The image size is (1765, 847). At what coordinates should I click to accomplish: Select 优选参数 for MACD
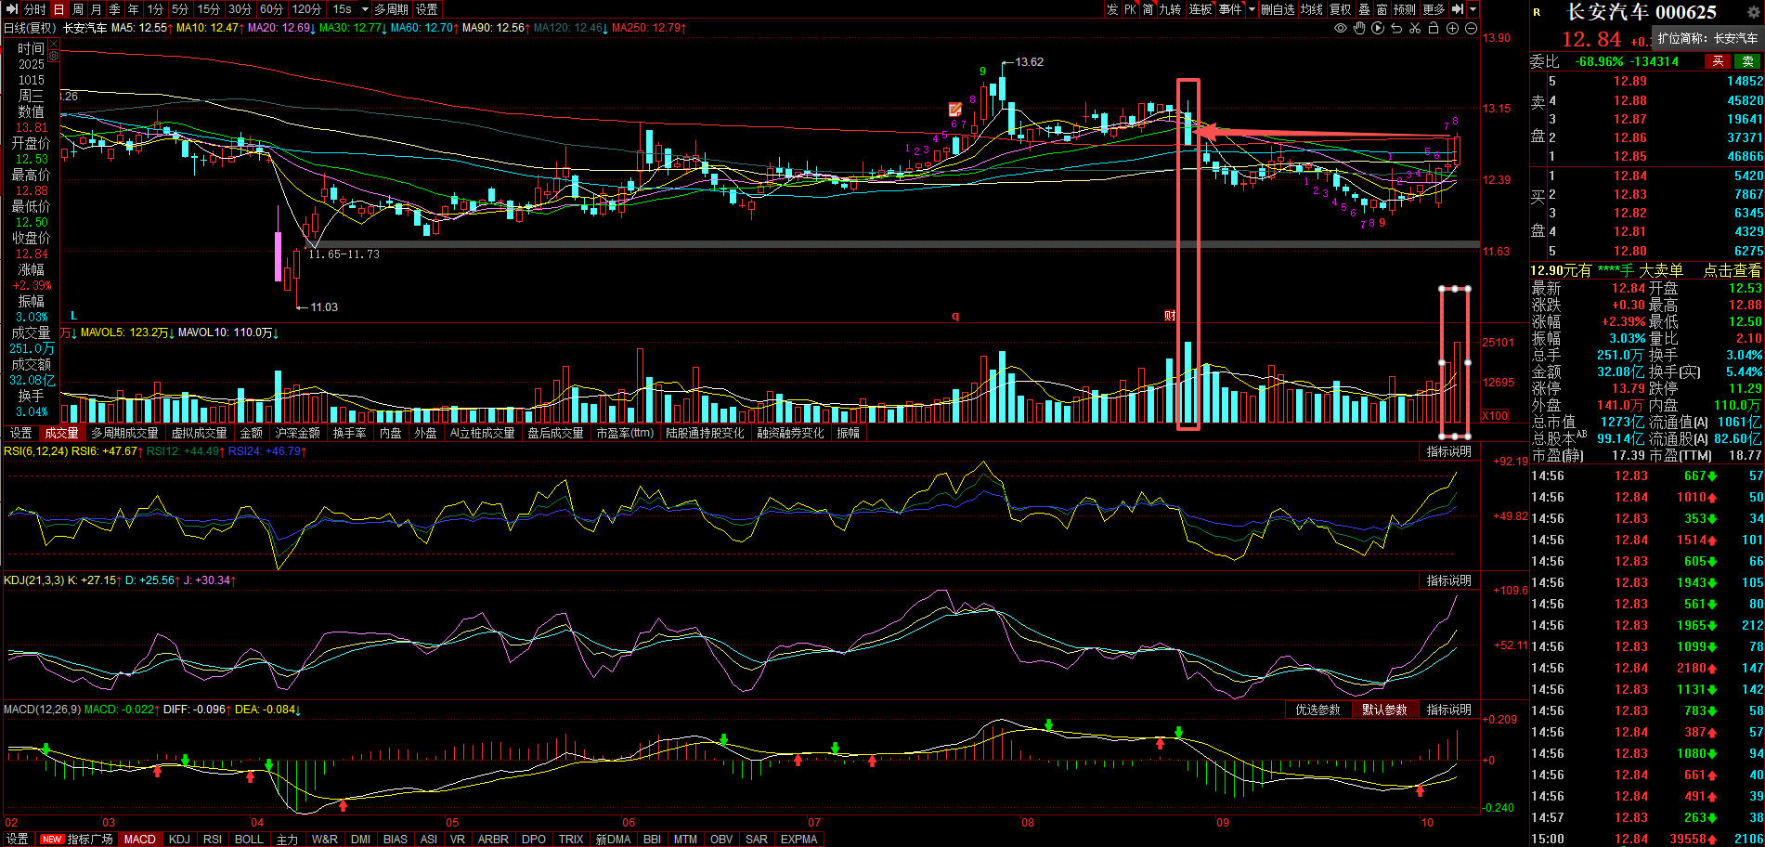pos(1317,710)
